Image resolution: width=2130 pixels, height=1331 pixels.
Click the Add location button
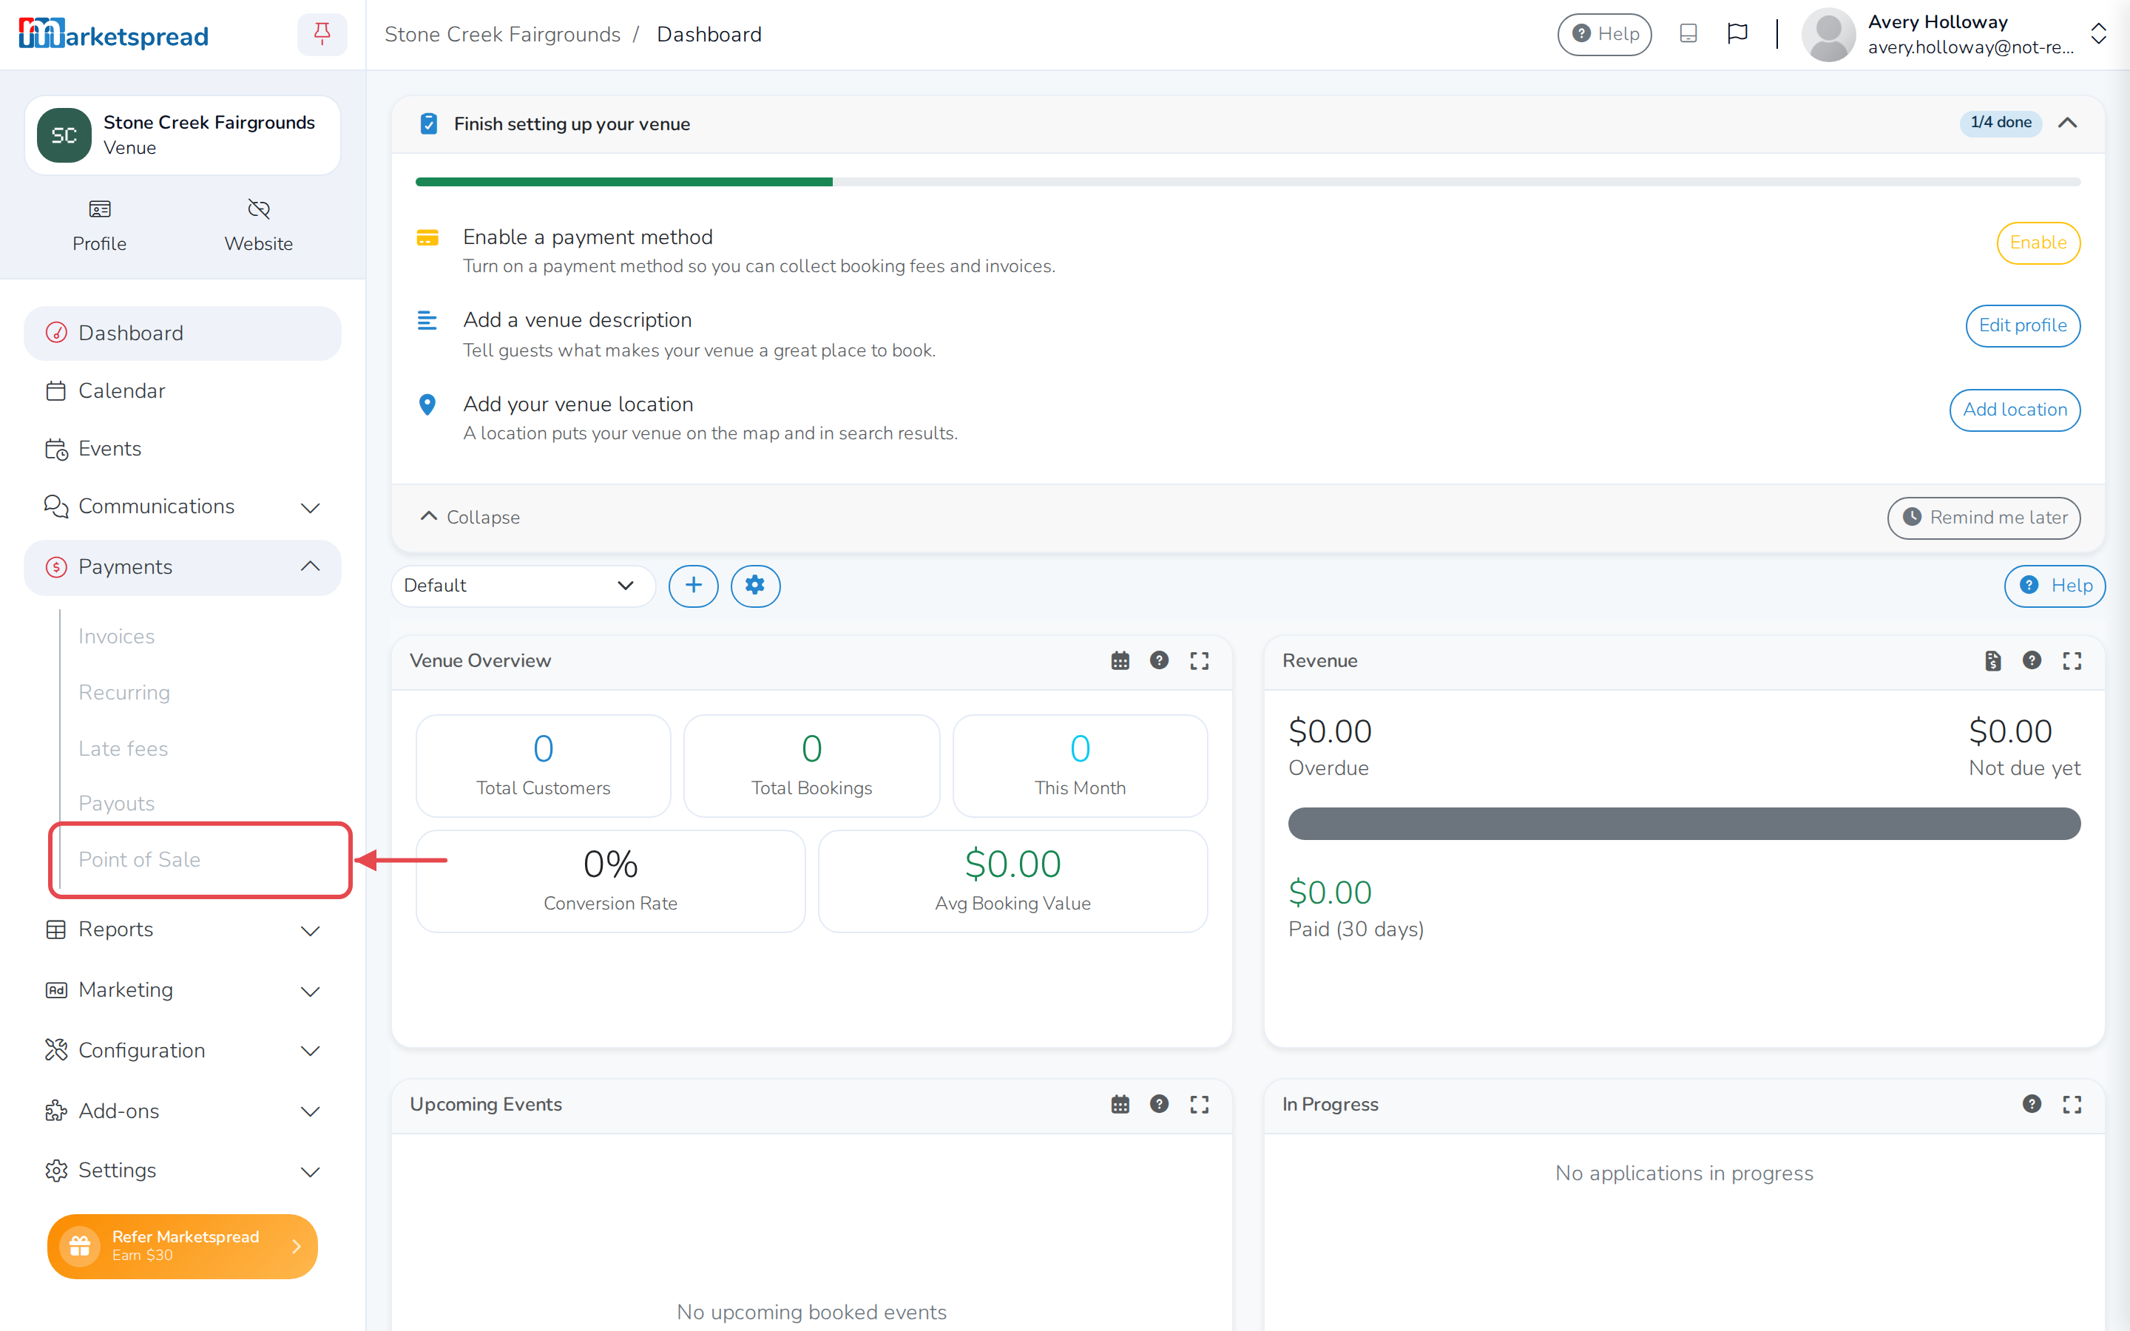click(2015, 410)
